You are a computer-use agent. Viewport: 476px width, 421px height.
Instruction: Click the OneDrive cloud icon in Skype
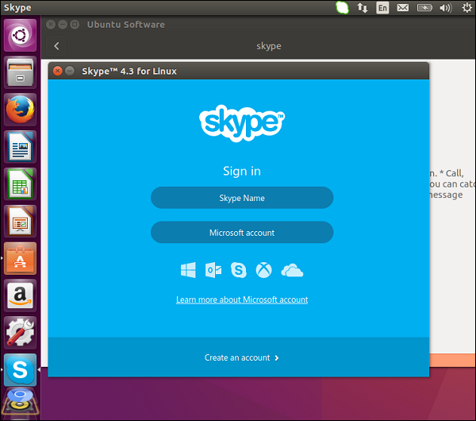(292, 270)
